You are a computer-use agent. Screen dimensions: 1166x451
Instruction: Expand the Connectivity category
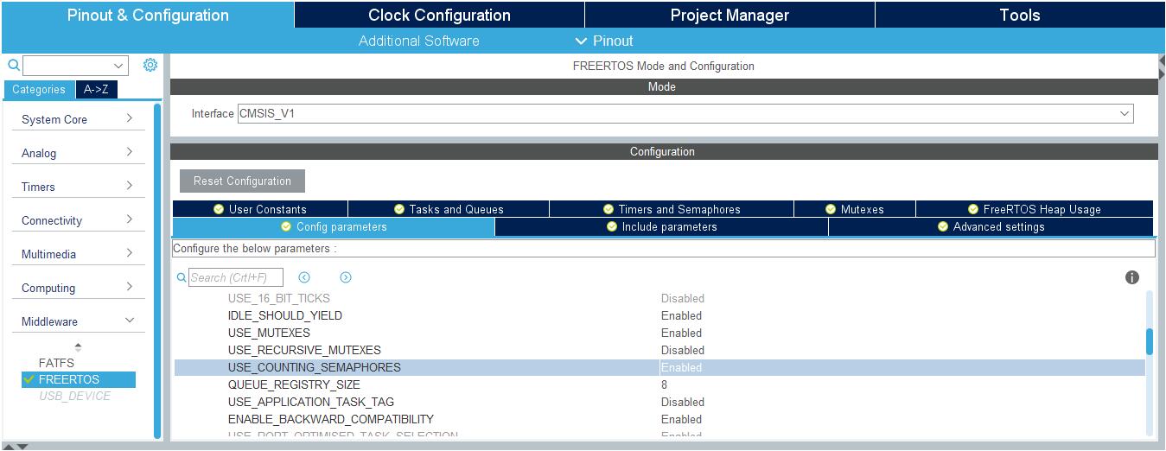pyautogui.click(x=129, y=219)
